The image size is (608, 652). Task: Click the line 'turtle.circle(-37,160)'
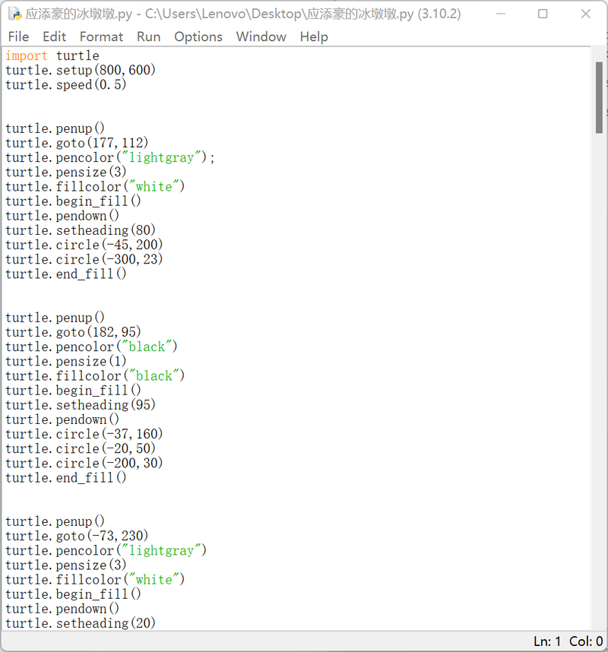pos(84,434)
